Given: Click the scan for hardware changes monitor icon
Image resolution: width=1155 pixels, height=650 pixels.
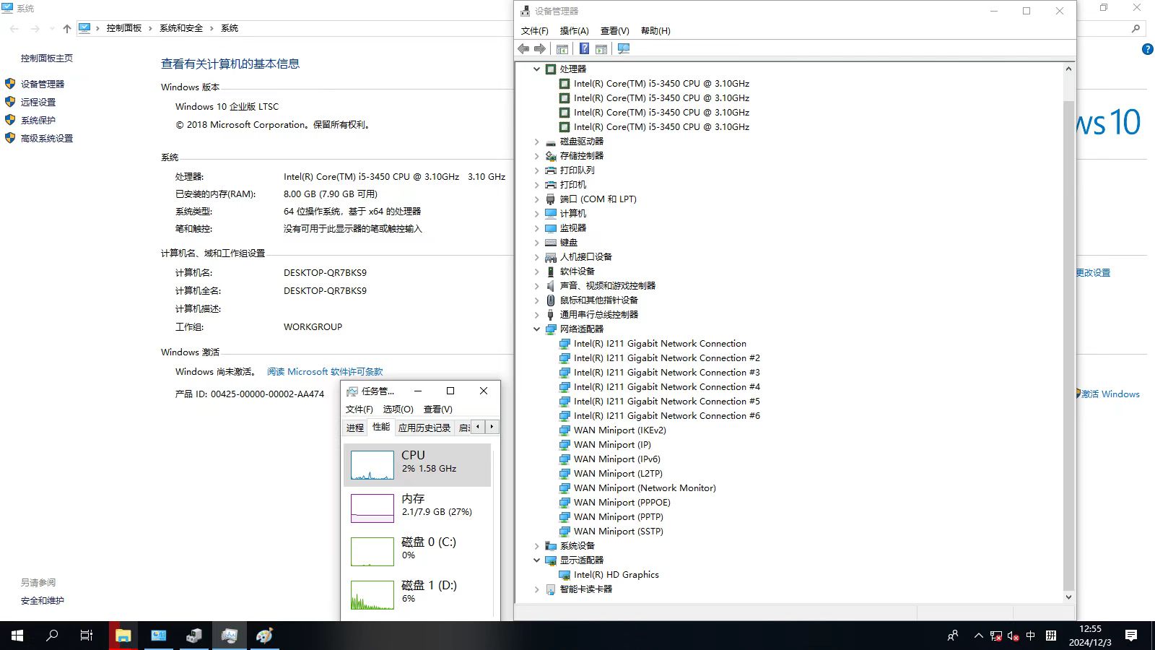Looking at the screenshot, I should pos(624,48).
